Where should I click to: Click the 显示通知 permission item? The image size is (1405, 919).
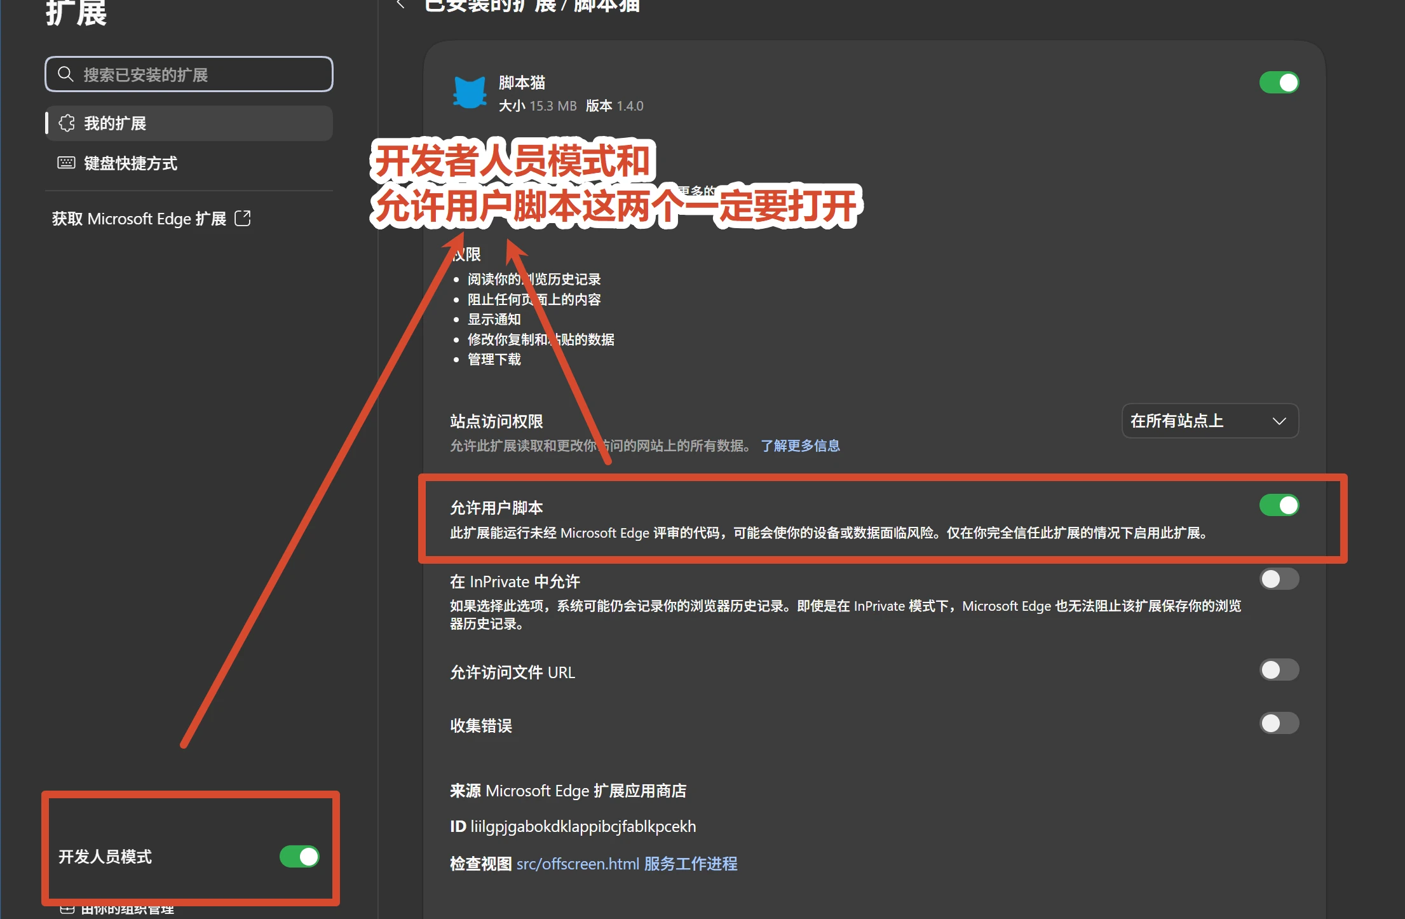click(x=494, y=319)
